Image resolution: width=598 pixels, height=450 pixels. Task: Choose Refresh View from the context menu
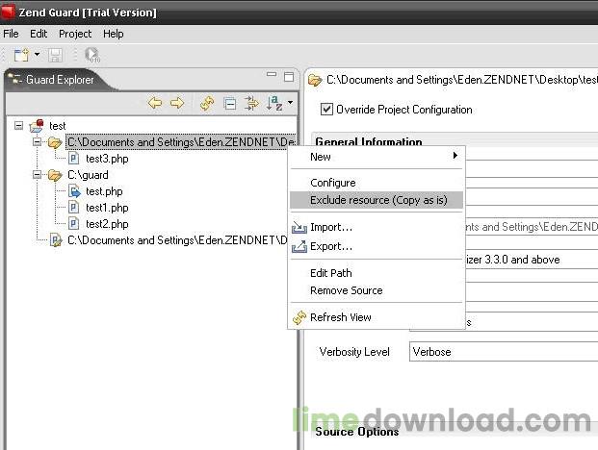(x=377, y=317)
